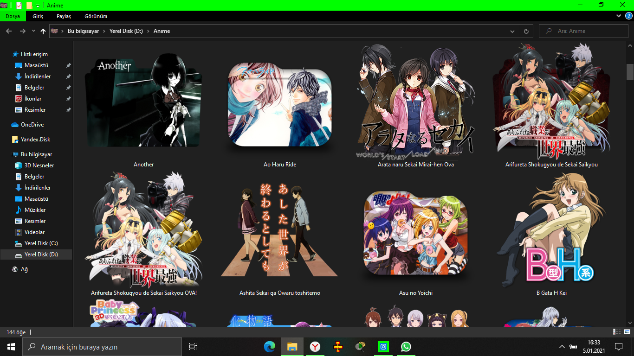Open Yerel Disk (C:) in the sidebar
Image resolution: width=634 pixels, height=356 pixels.
point(41,243)
